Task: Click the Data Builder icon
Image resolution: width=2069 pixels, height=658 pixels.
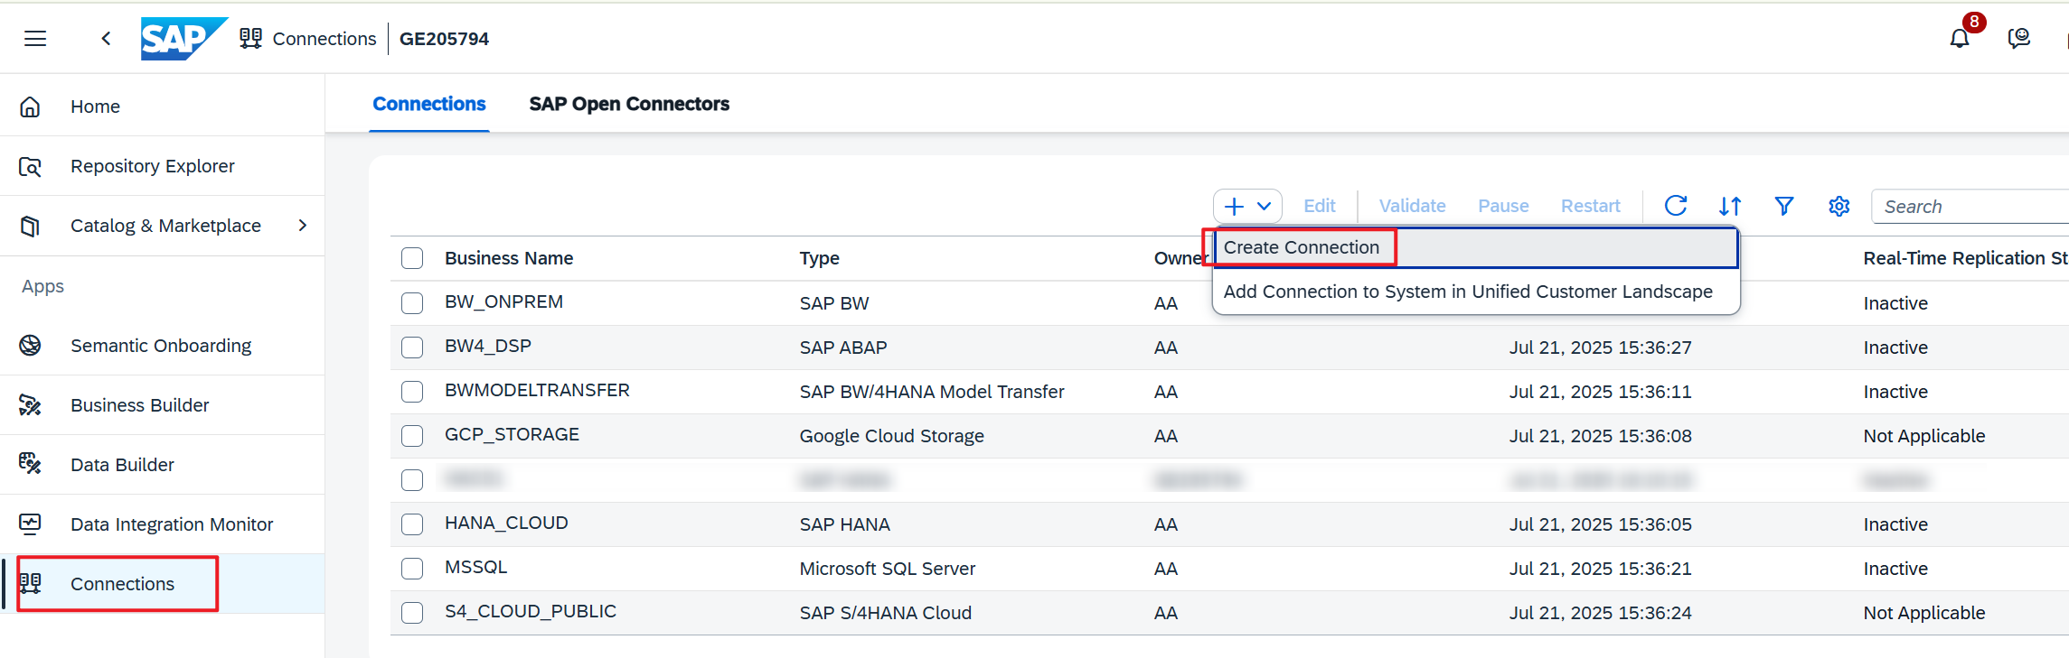Action: tap(30, 464)
